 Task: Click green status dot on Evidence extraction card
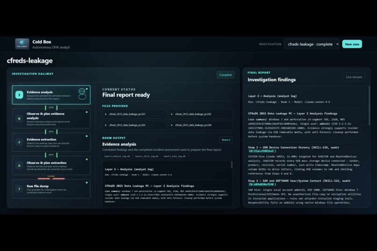(x=87, y=136)
